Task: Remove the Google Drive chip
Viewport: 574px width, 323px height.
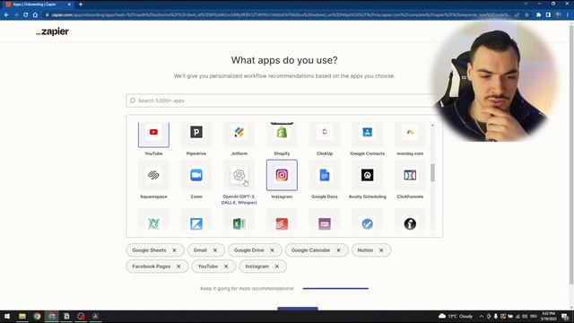Action: pos(272,250)
